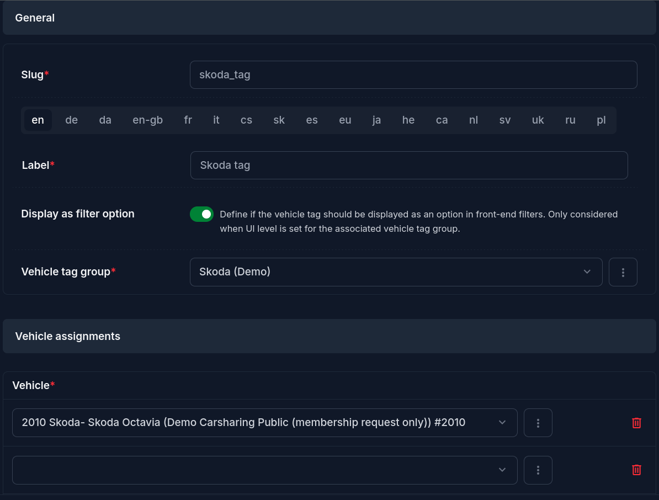Click the Slug input field
659x500 pixels.
[413, 75]
